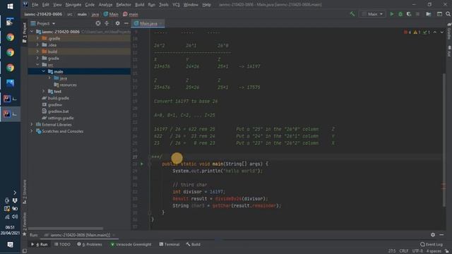Open the Build tool window button
Screen dimensions: 452x254
tap(193, 244)
